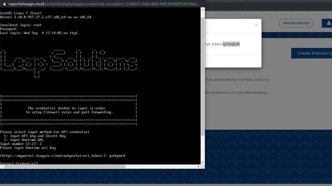Image resolution: width=332 pixels, height=186 pixels.
Task: Select the highlighted token qzVoghcK in dialog
Action: [x=231, y=44]
